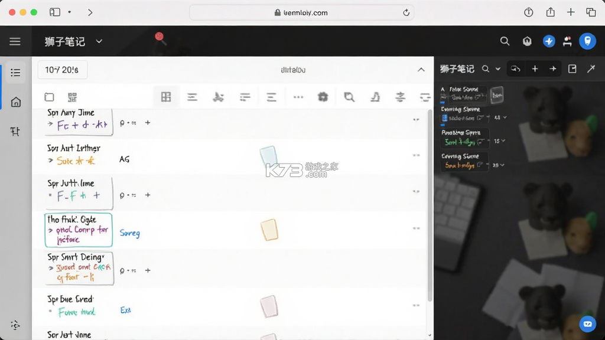Select the list view icon in left sidebar
Viewport: 605px width, 340px height.
click(x=15, y=73)
